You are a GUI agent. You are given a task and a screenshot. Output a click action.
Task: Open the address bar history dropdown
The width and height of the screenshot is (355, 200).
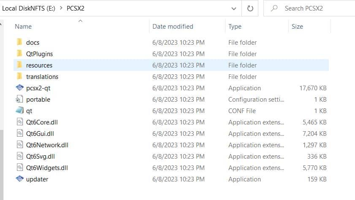tap(234, 8)
